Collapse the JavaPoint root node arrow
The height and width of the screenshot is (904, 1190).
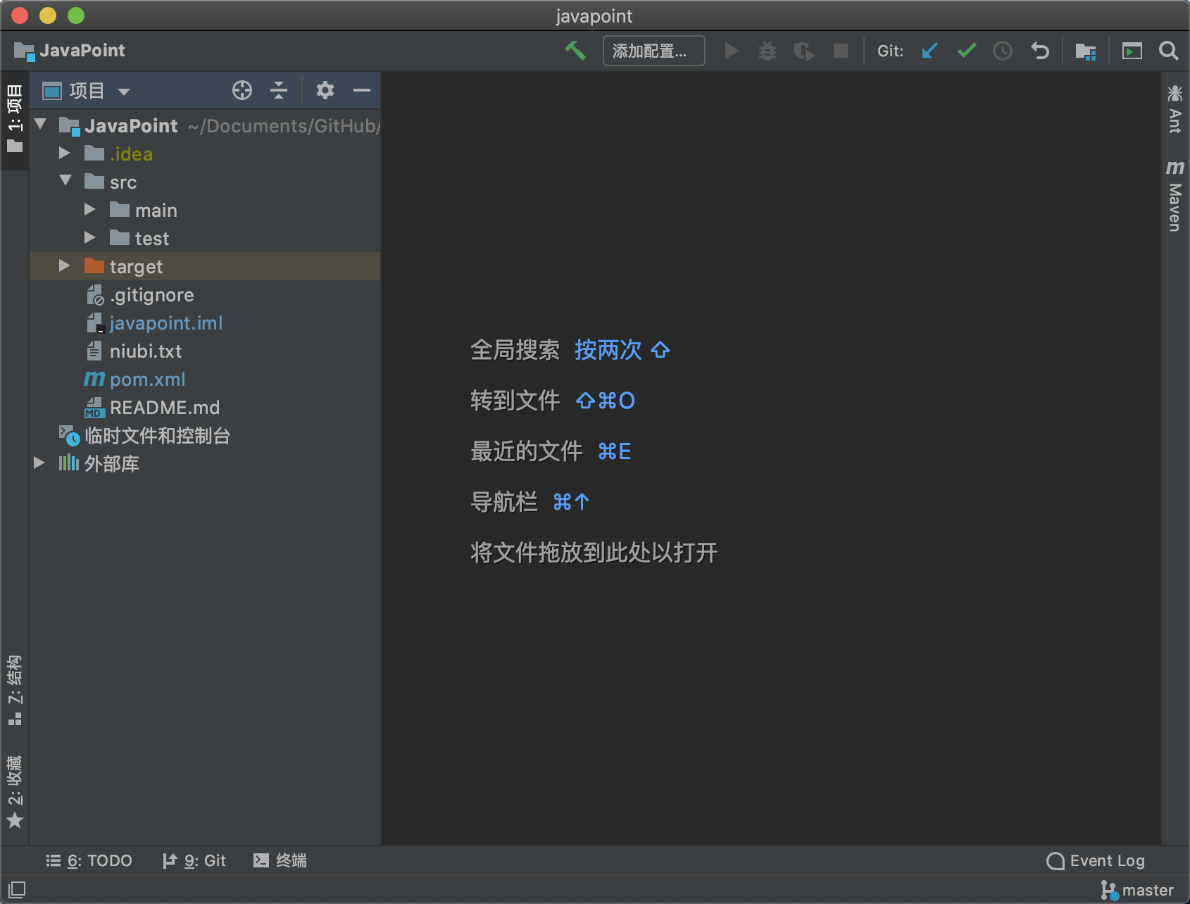pyautogui.click(x=41, y=125)
